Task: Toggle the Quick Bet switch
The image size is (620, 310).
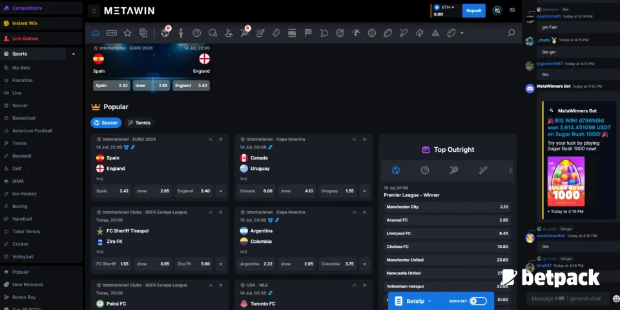Action: [478, 301]
